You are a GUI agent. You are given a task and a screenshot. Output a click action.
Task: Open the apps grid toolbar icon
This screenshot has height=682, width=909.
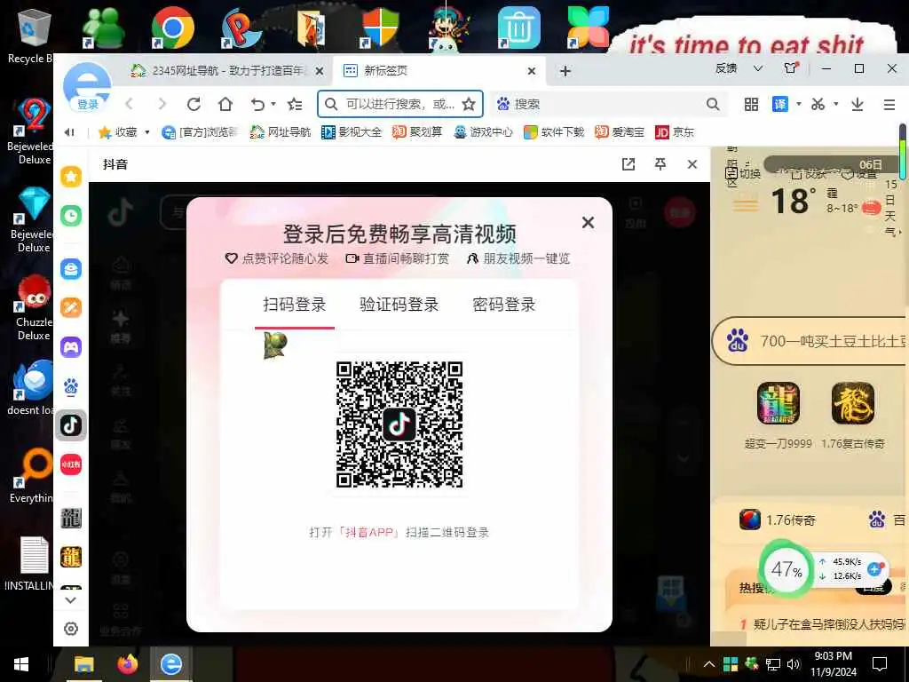pyautogui.click(x=751, y=105)
